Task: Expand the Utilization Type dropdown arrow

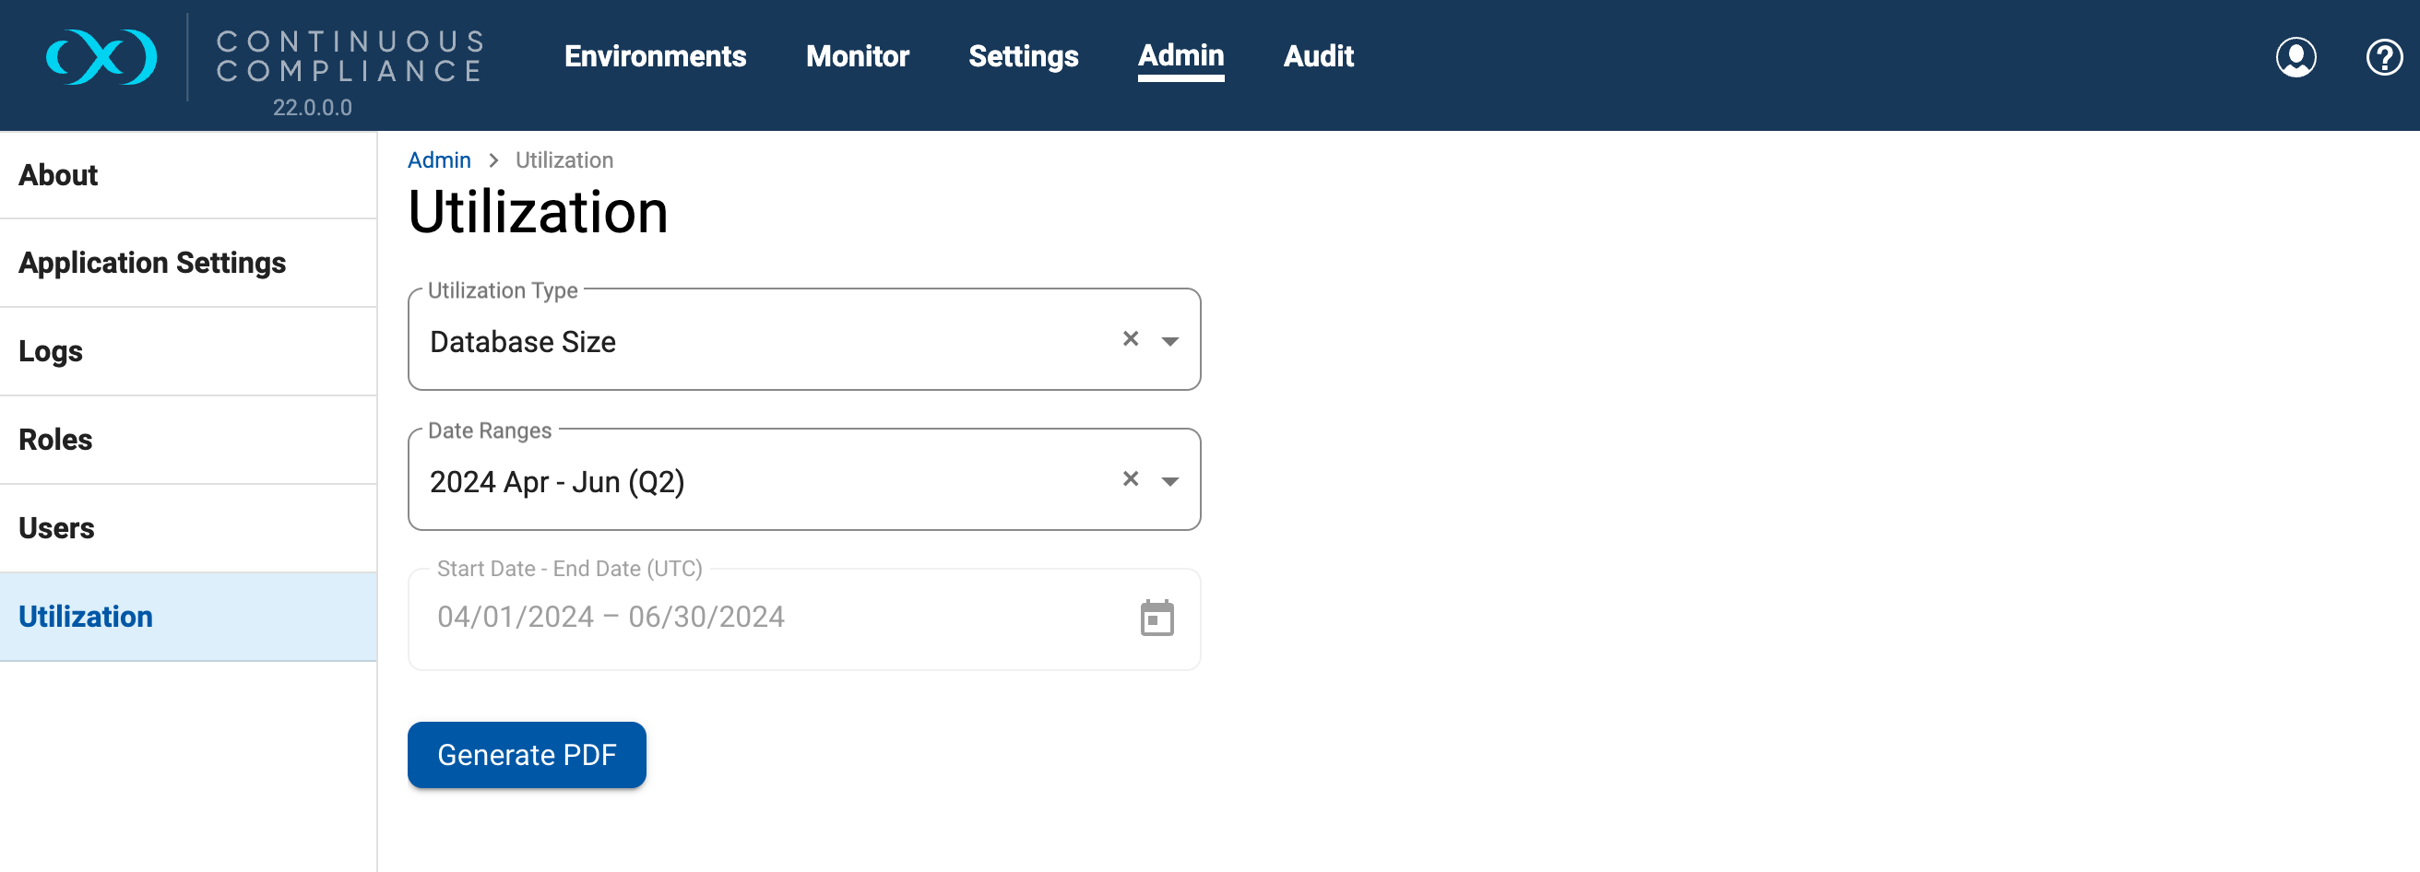Action: pos(1169,341)
